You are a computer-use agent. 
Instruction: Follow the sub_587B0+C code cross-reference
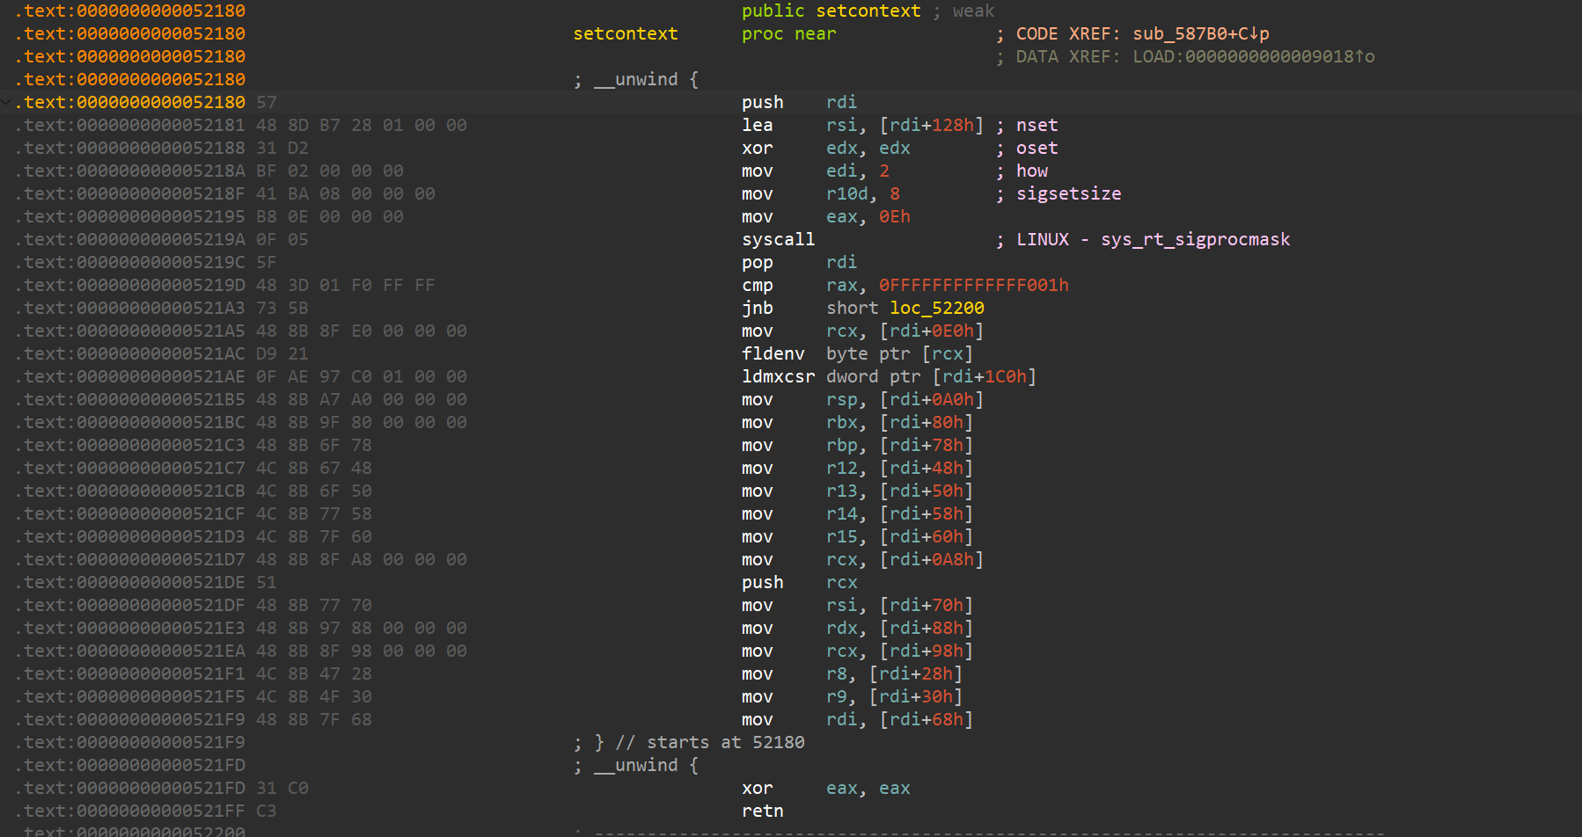(x=1200, y=33)
